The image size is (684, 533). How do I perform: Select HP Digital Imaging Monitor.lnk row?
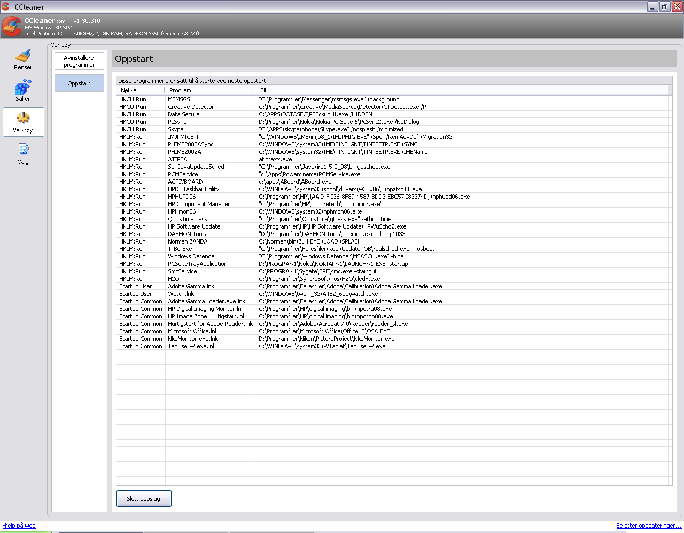pos(394,309)
